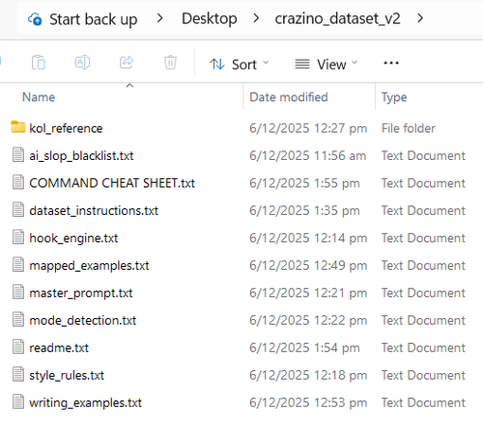The image size is (483, 426).
Task: Select the dataset_instructions.txt file icon
Action: point(18,210)
